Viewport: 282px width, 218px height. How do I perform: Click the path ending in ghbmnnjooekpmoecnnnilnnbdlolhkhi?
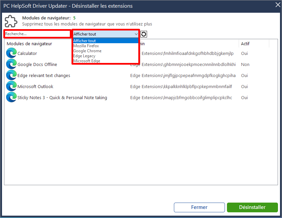pos(183,64)
